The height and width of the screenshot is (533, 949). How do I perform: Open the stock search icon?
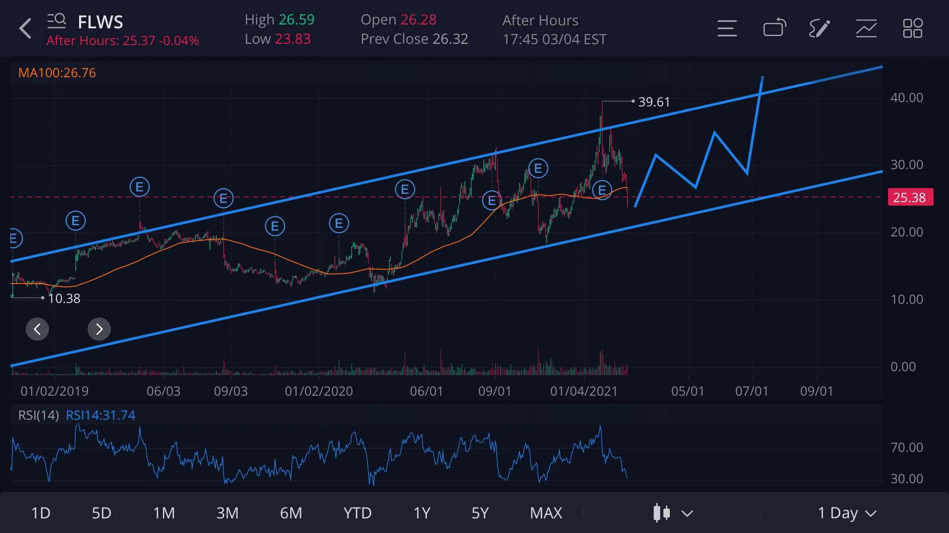click(57, 21)
